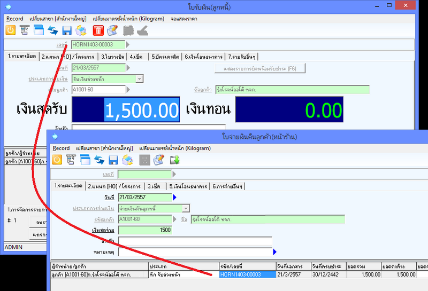Click the edit notepad icon in refund toolbar

point(159,160)
